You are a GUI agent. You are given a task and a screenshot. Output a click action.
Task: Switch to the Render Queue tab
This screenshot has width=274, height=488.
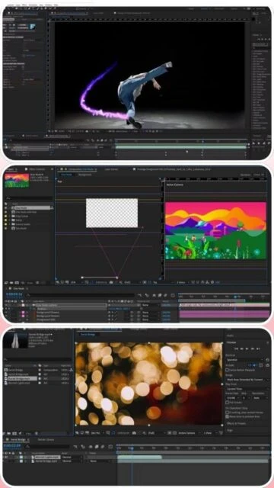pos(46,440)
